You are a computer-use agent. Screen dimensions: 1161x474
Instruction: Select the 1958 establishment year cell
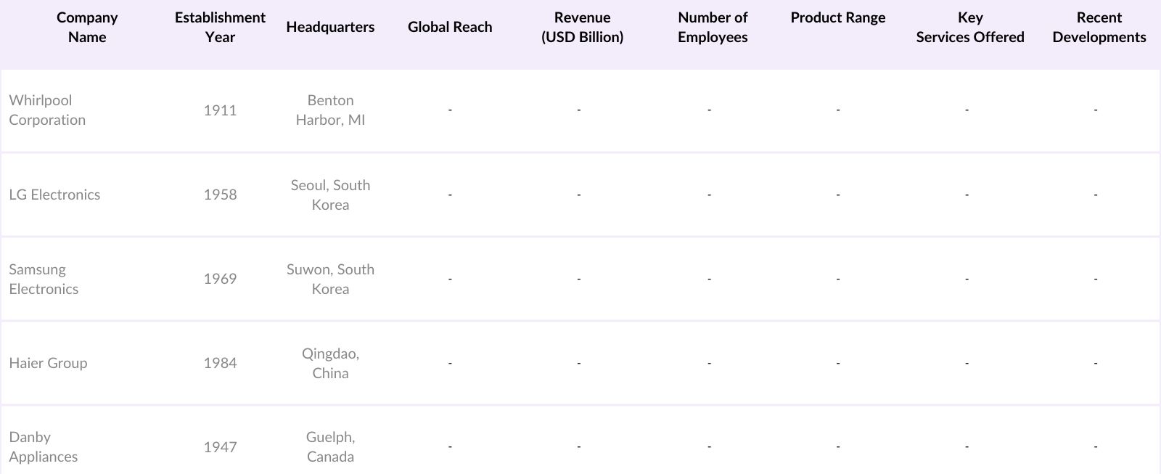(x=220, y=195)
